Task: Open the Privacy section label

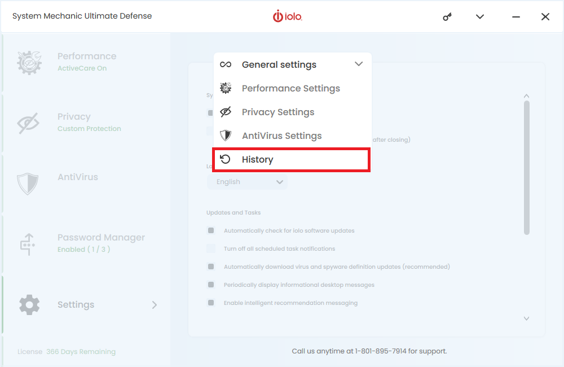Action: (74, 117)
